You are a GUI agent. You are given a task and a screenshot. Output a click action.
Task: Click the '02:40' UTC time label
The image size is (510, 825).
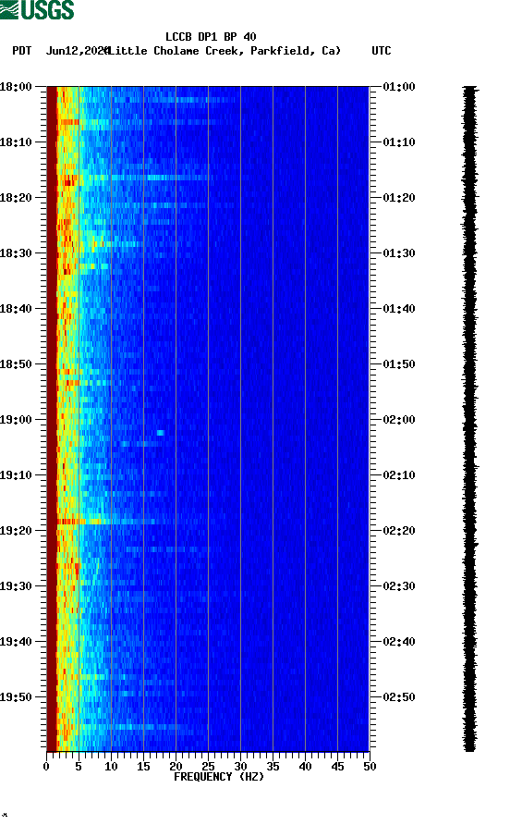pos(399,642)
